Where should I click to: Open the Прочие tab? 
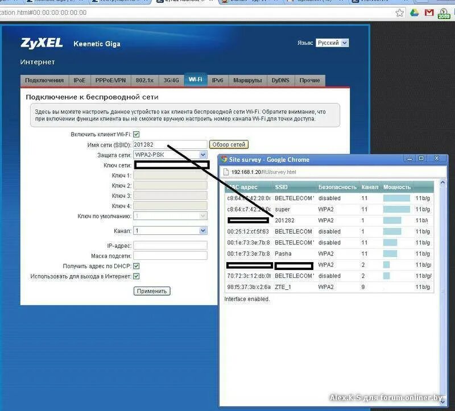309,80
